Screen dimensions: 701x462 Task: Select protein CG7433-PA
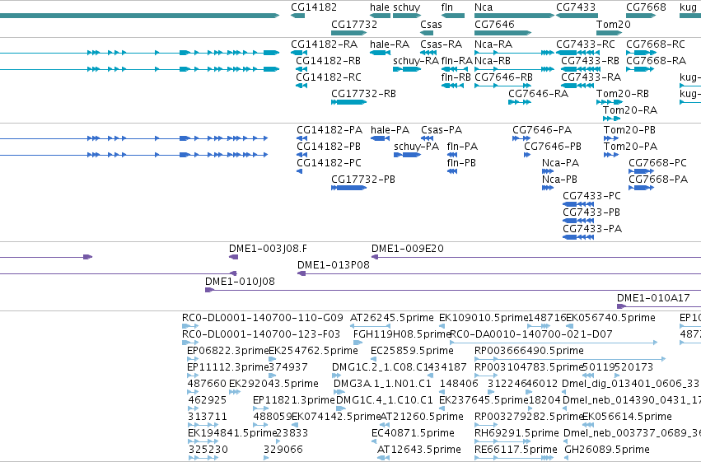[x=592, y=229]
